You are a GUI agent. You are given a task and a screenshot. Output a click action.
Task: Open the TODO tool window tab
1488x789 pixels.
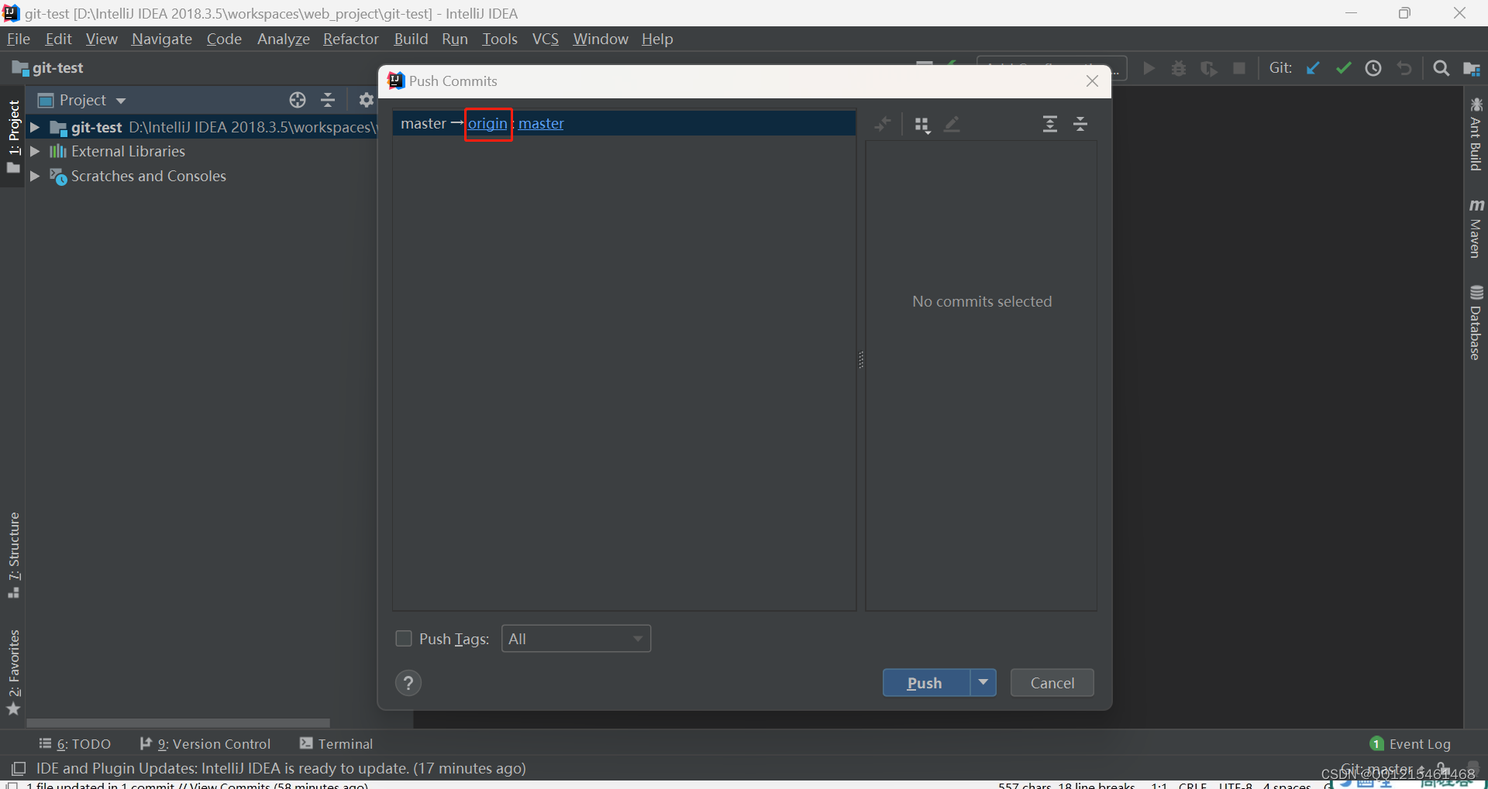tap(75, 744)
